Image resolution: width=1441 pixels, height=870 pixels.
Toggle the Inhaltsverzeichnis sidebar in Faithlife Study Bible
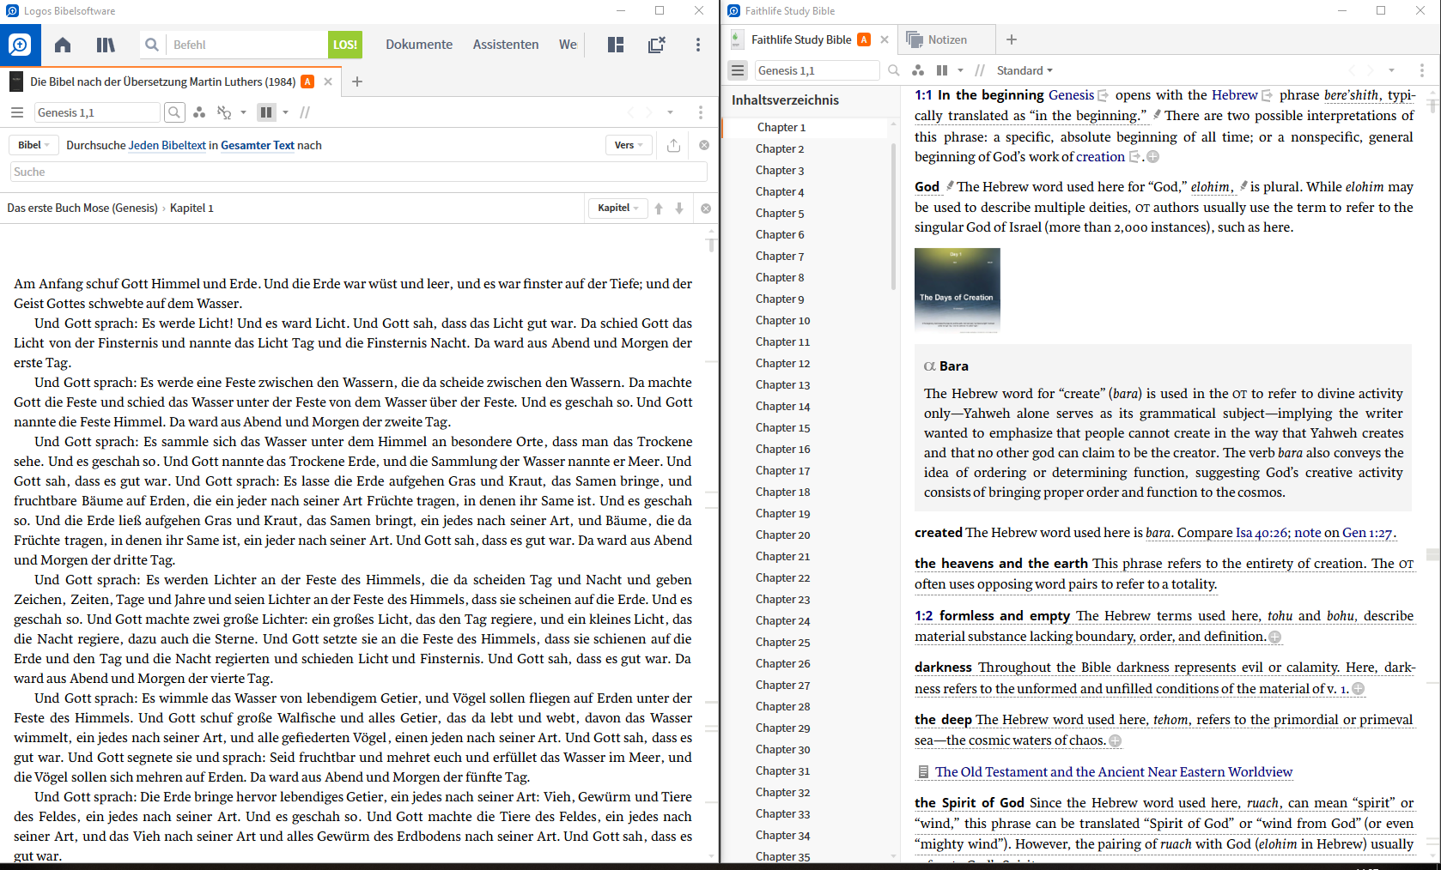coord(738,70)
